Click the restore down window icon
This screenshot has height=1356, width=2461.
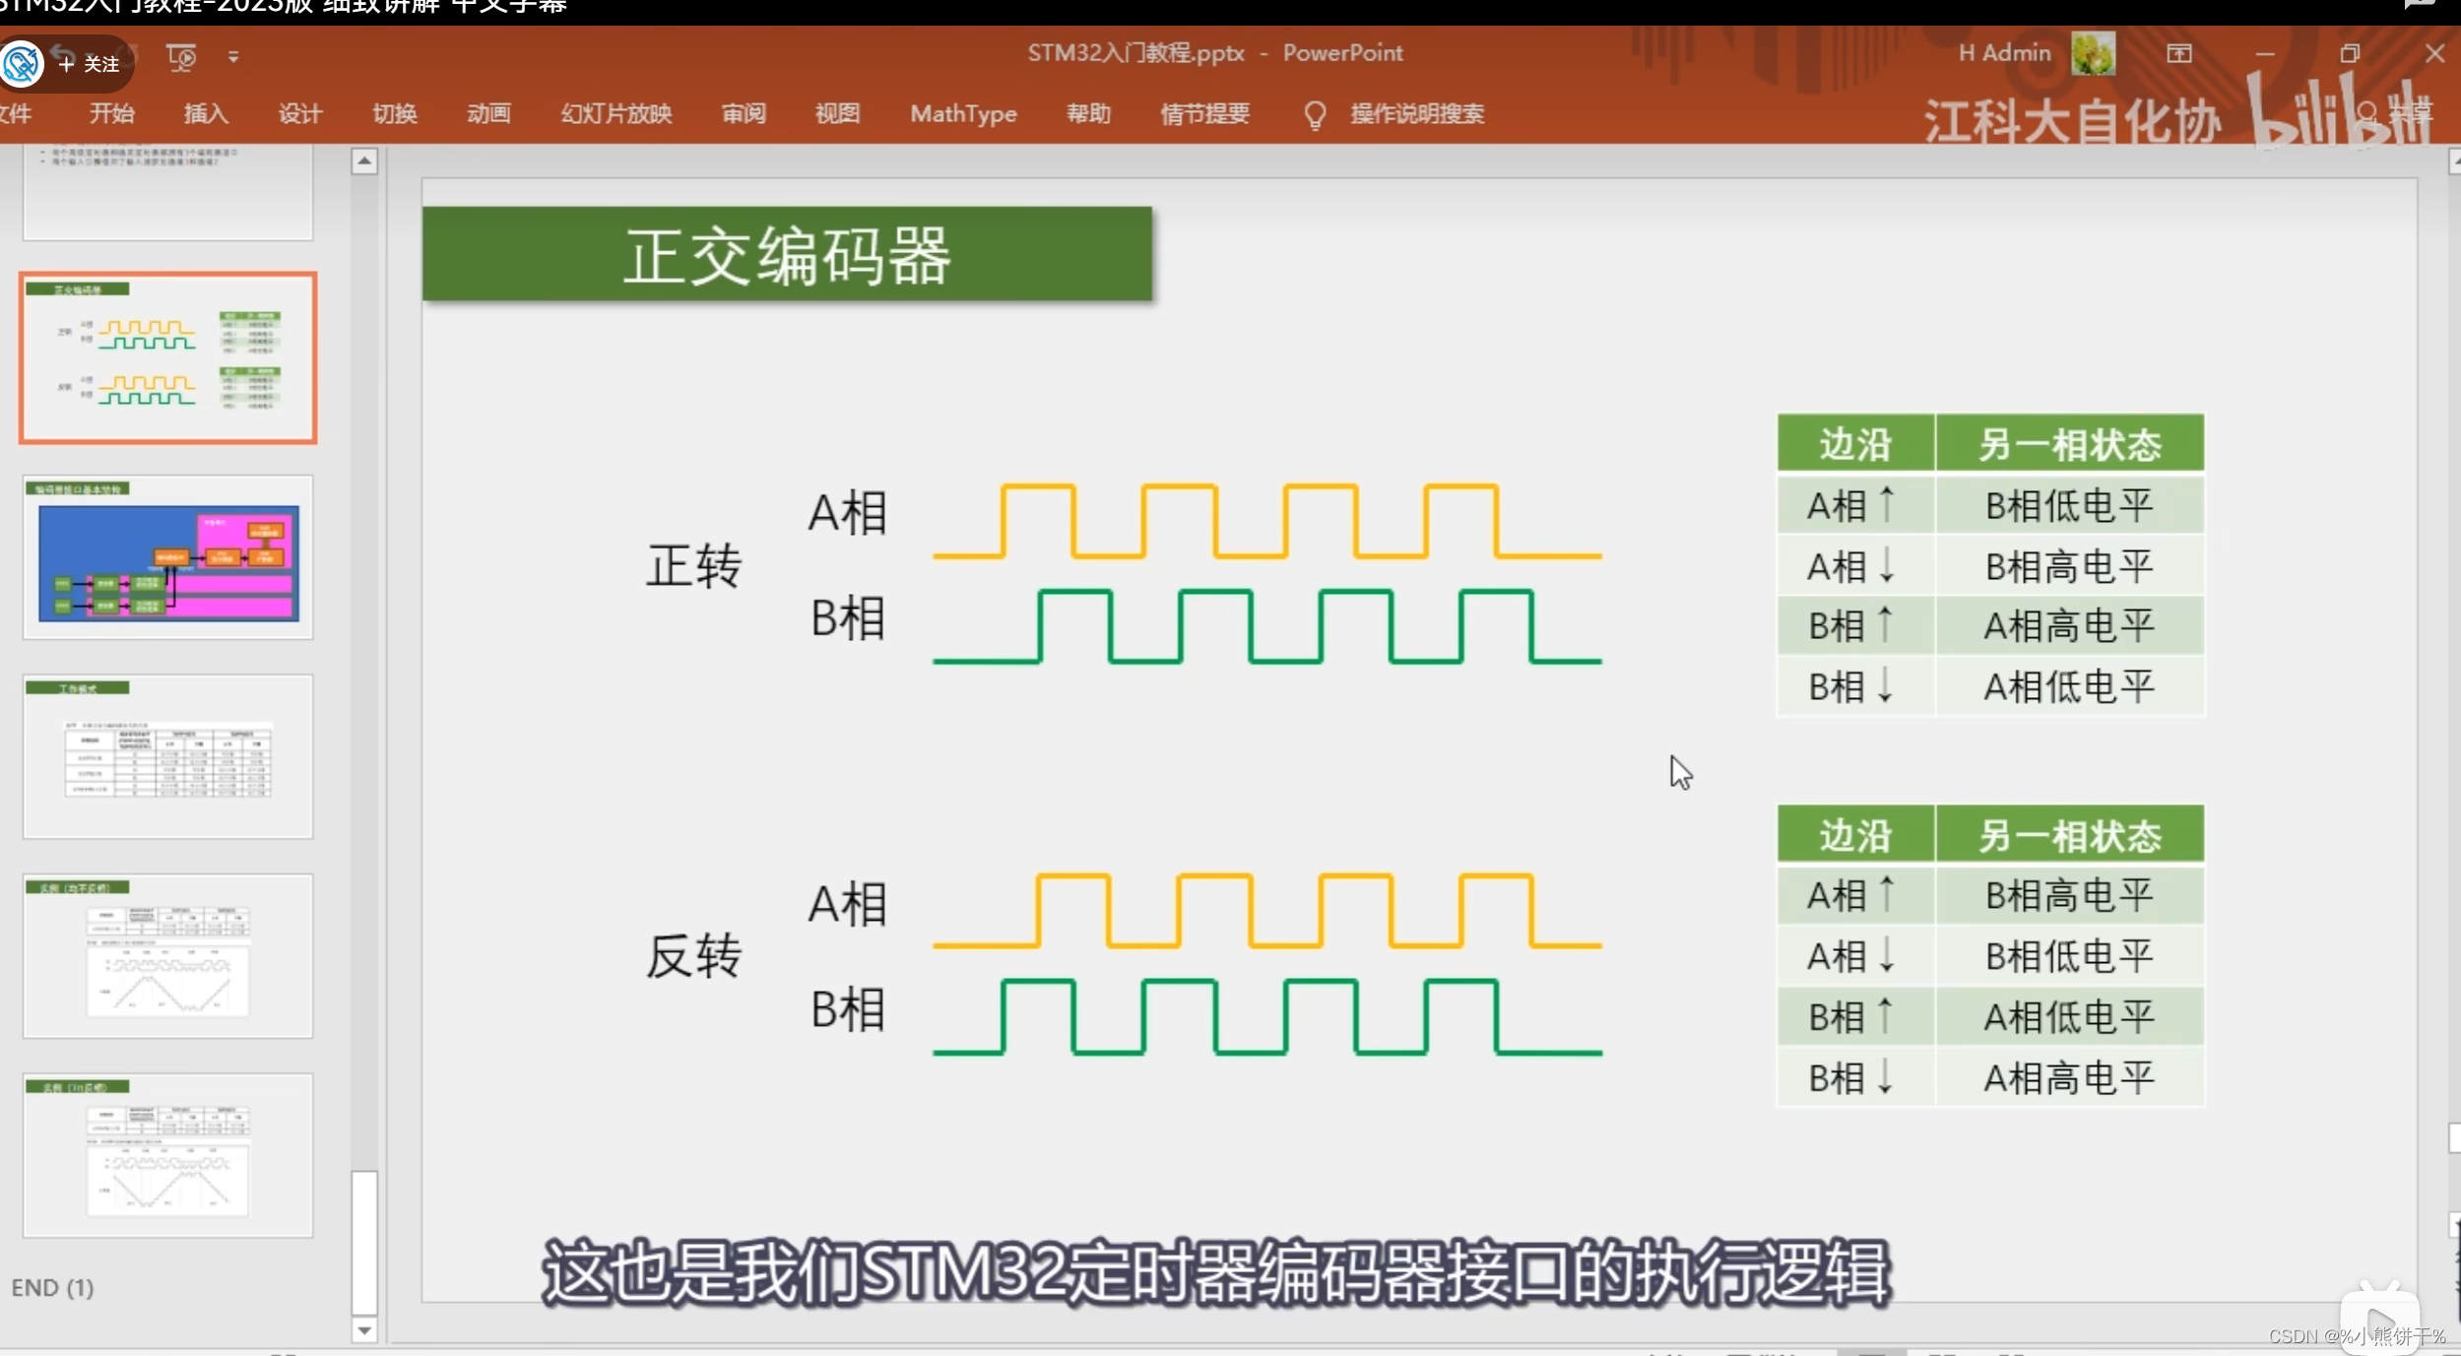pyautogui.click(x=2349, y=54)
